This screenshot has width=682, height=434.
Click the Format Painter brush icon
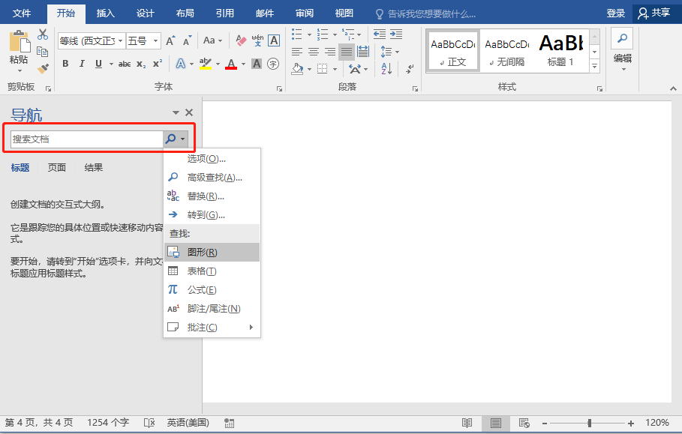[x=43, y=68]
